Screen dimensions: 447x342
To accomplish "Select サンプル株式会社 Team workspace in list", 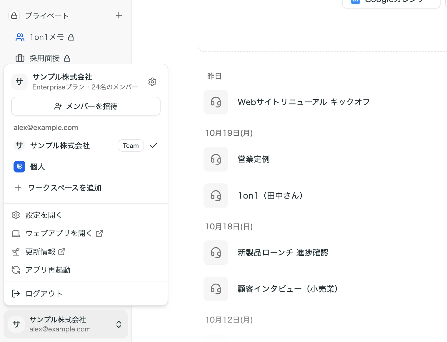I will click(86, 145).
